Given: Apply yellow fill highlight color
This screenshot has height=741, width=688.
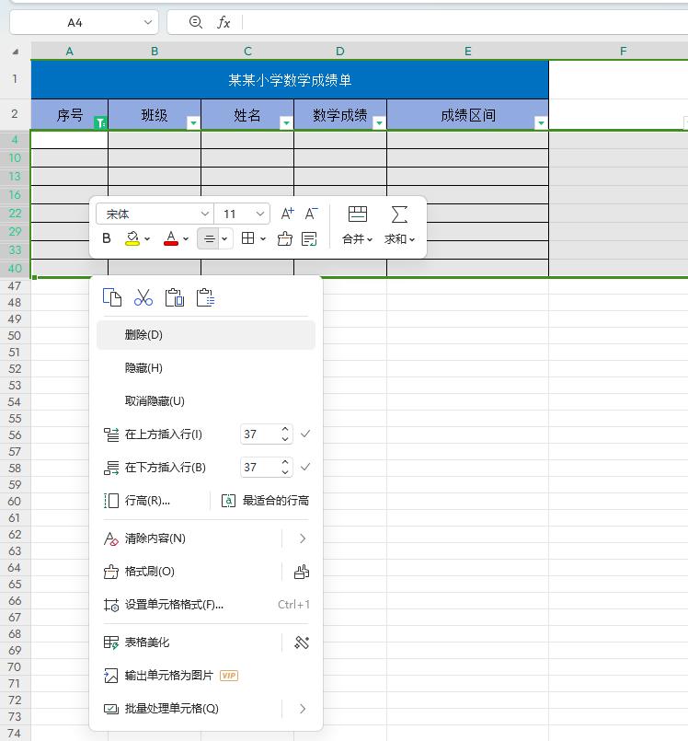Looking at the screenshot, I should point(132,238).
